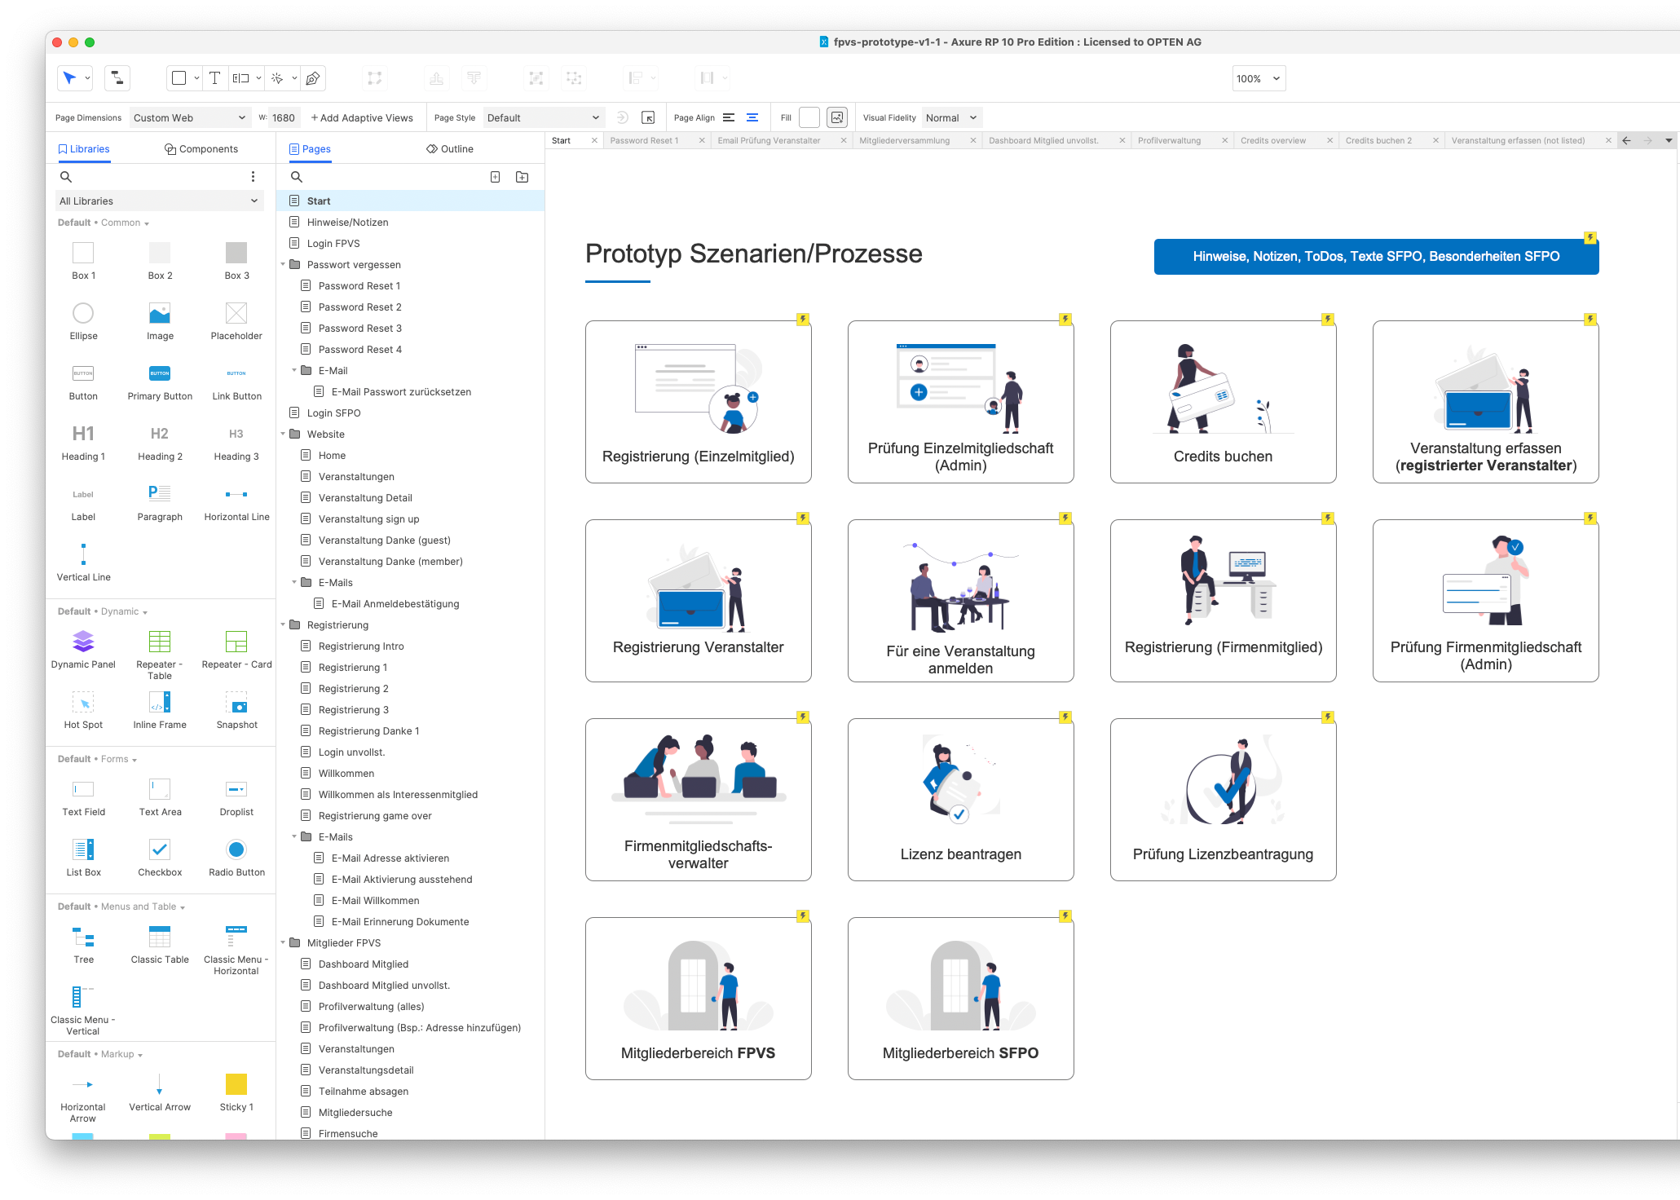
Task: Open the page fill image picker
Action: pyautogui.click(x=837, y=117)
